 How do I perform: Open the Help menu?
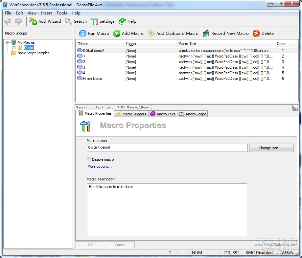pos(76,13)
